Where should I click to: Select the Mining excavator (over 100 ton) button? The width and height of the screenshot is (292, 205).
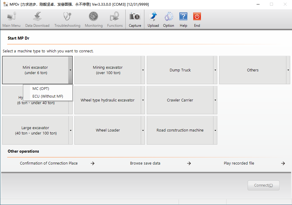click(108, 70)
